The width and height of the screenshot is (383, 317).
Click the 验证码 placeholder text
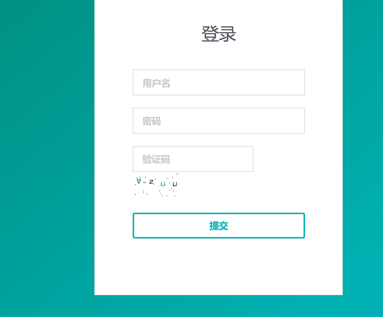tap(156, 159)
